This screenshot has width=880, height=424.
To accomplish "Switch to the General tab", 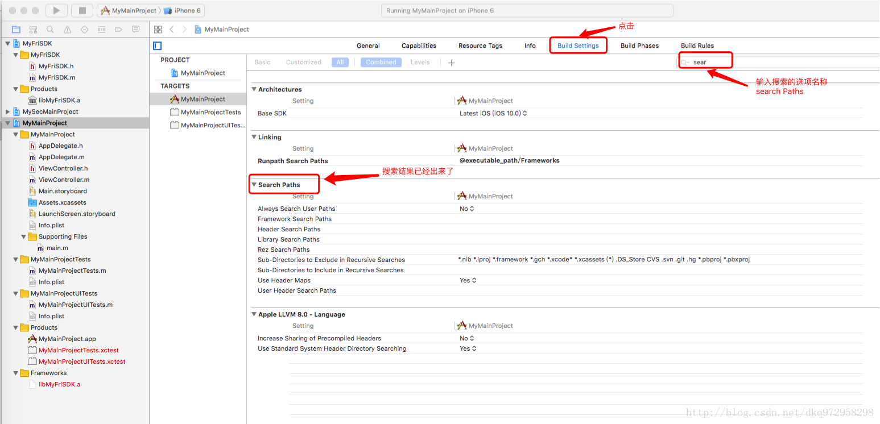I will tap(368, 45).
